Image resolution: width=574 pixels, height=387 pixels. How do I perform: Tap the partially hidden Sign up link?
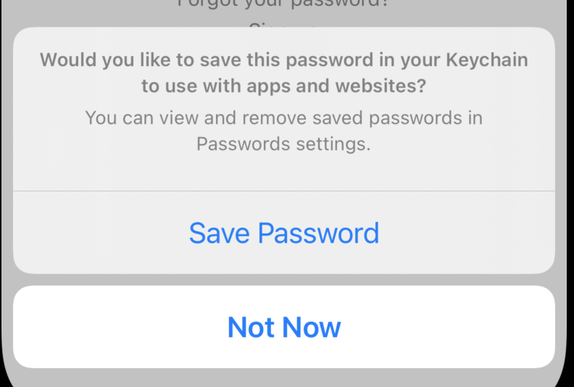[x=284, y=25]
